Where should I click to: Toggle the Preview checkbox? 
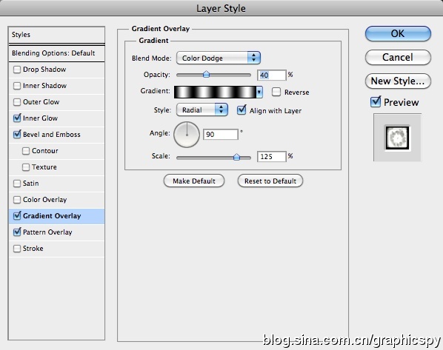pos(376,101)
